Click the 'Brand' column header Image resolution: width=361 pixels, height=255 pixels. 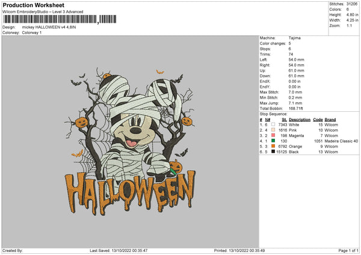pos(330,120)
